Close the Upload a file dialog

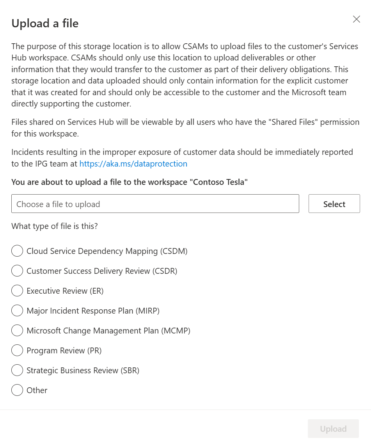click(356, 19)
